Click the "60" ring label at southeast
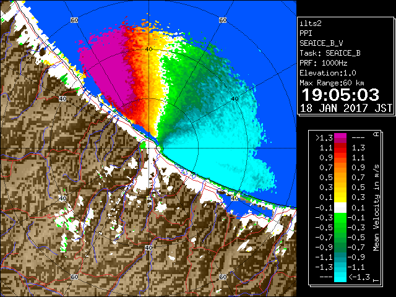This screenshot has height=297, width=396. [223, 277]
